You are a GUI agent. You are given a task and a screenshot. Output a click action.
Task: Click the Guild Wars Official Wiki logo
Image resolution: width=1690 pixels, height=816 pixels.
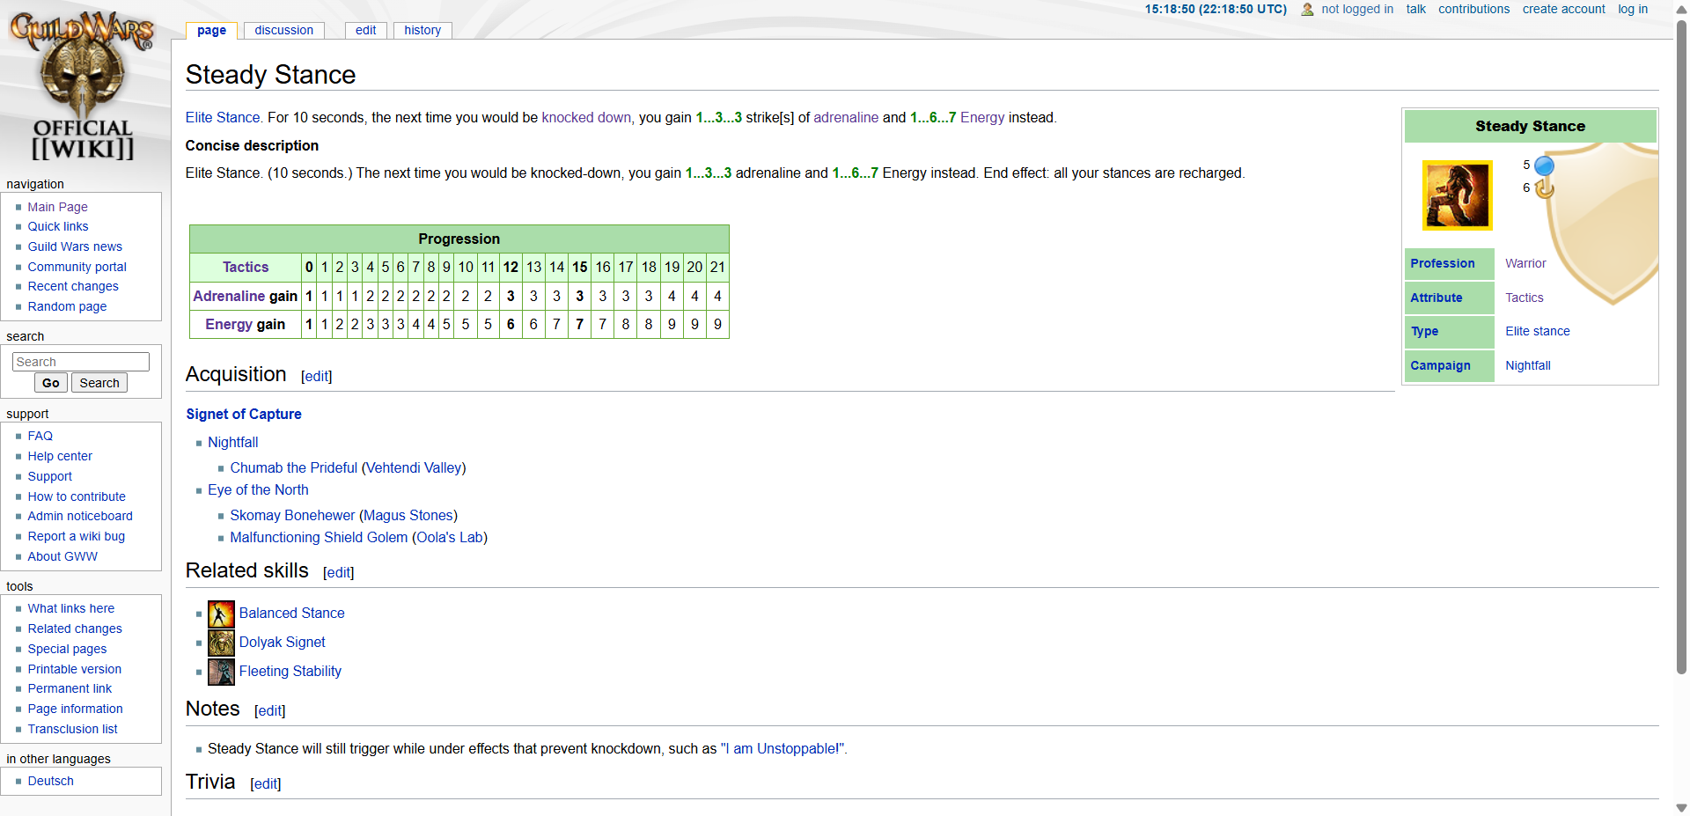(82, 85)
